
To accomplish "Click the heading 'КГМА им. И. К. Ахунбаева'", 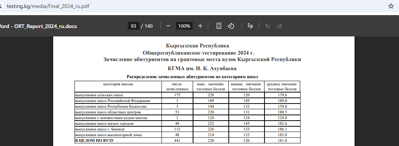I will [x=202, y=69].
